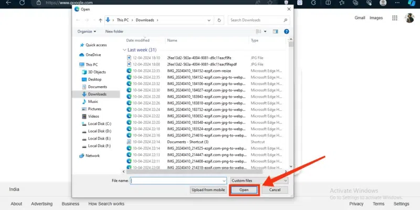Select the IMG_20240410_183732 file row
420x210 pixels.
pos(205,110)
